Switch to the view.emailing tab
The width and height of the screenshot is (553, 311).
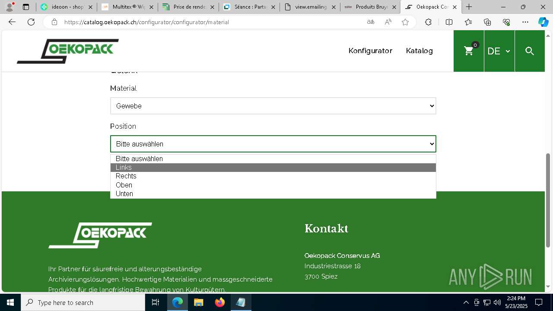pos(310,7)
